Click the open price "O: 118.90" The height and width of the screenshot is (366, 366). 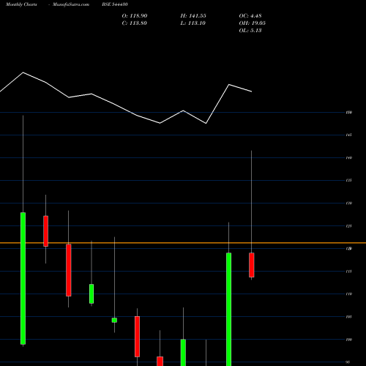click(135, 16)
